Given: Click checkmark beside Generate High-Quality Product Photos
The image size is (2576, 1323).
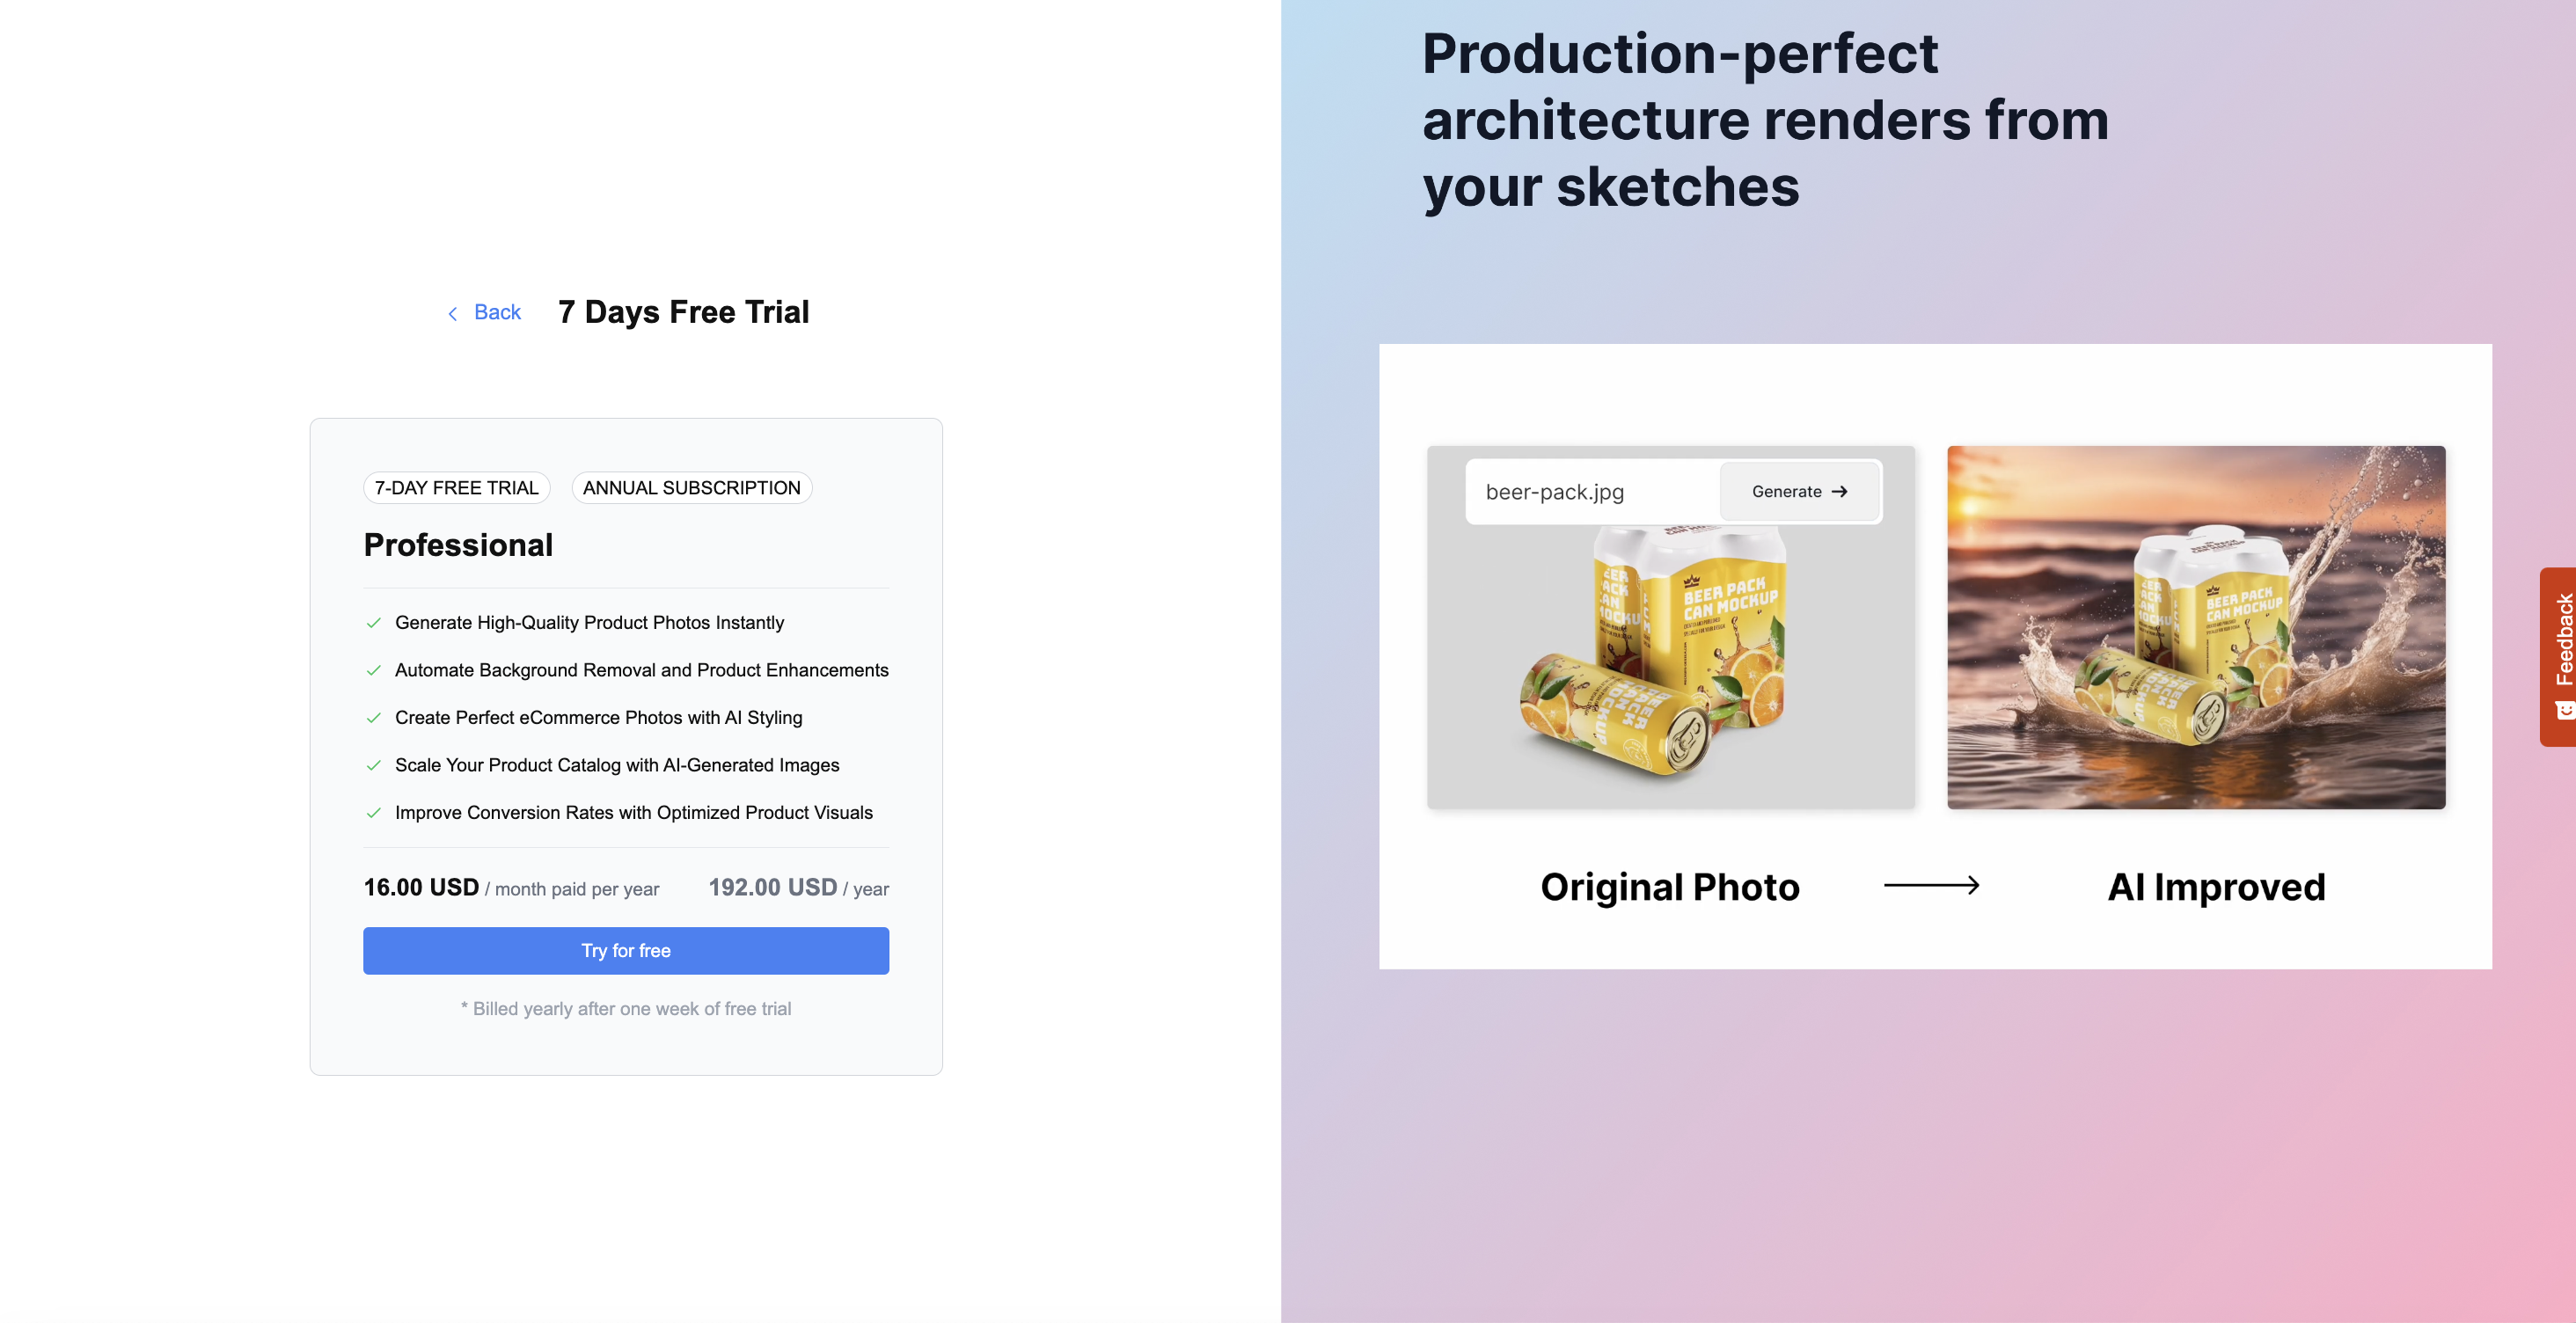Looking at the screenshot, I should pos(374,622).
